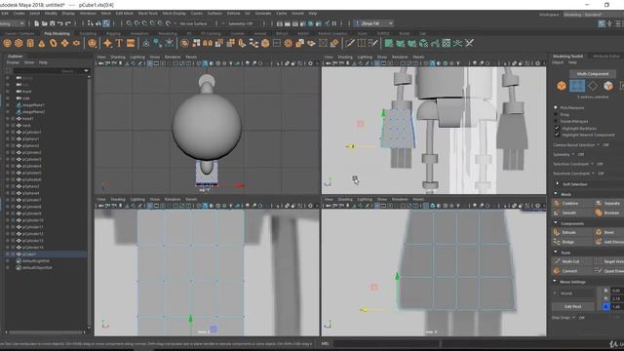Open the Mesh Tools menu

pyautogui.click(x=147, y=13)
